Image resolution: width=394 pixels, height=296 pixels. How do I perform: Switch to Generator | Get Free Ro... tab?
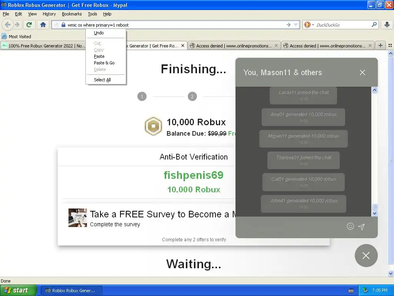click(x=153, y=46)
